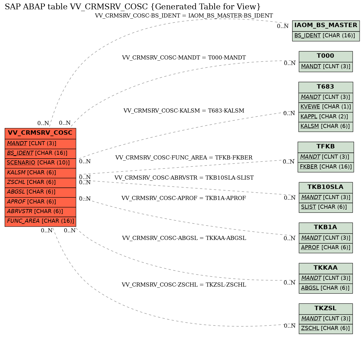
Task: Click the APROF = TKB1A-APROF relation label
Action: click(184, 198)
